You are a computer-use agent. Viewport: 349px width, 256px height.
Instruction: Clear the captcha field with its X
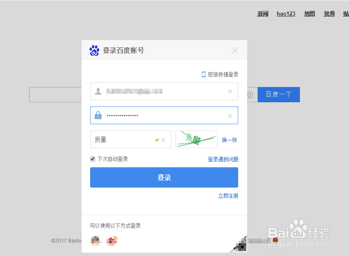[163, 140]
